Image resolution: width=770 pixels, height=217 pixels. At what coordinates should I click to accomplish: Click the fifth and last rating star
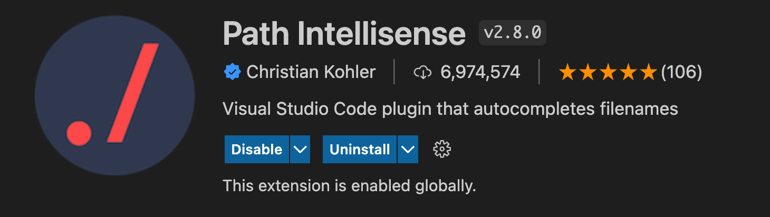click(x=648, y=72)
